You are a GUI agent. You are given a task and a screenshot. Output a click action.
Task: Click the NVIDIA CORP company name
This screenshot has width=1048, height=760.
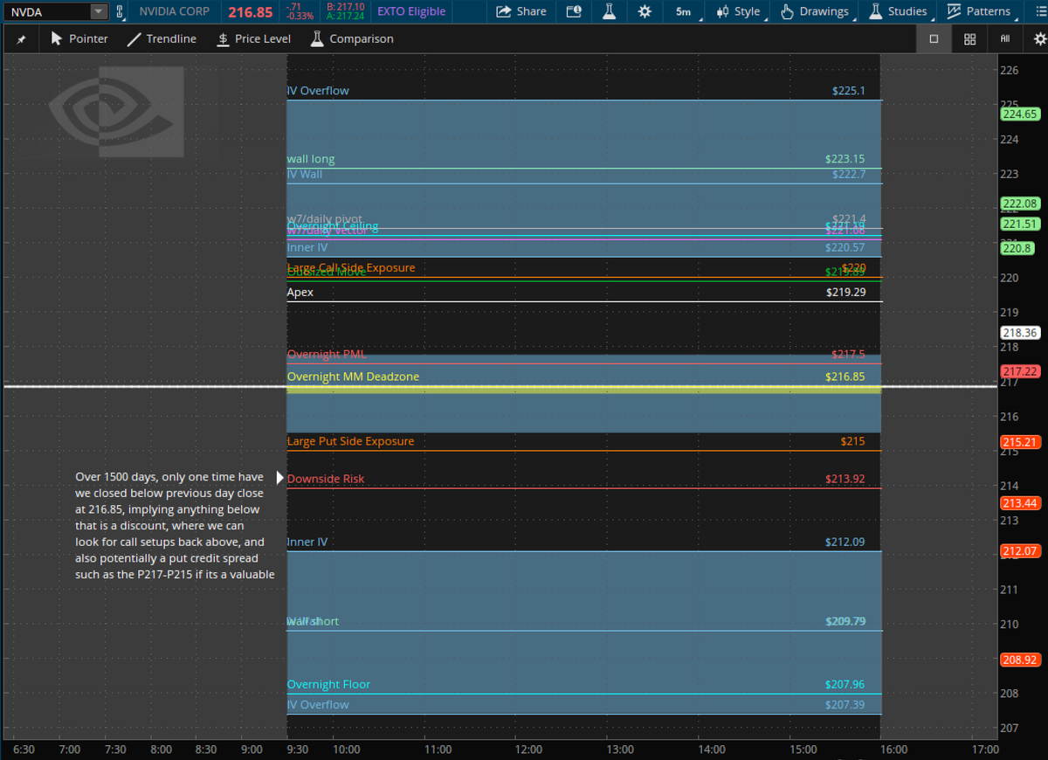click(176, 11)
